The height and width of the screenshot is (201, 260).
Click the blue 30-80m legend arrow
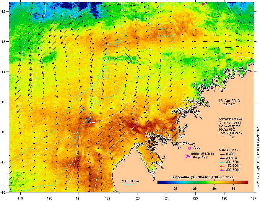pos(222,158)
